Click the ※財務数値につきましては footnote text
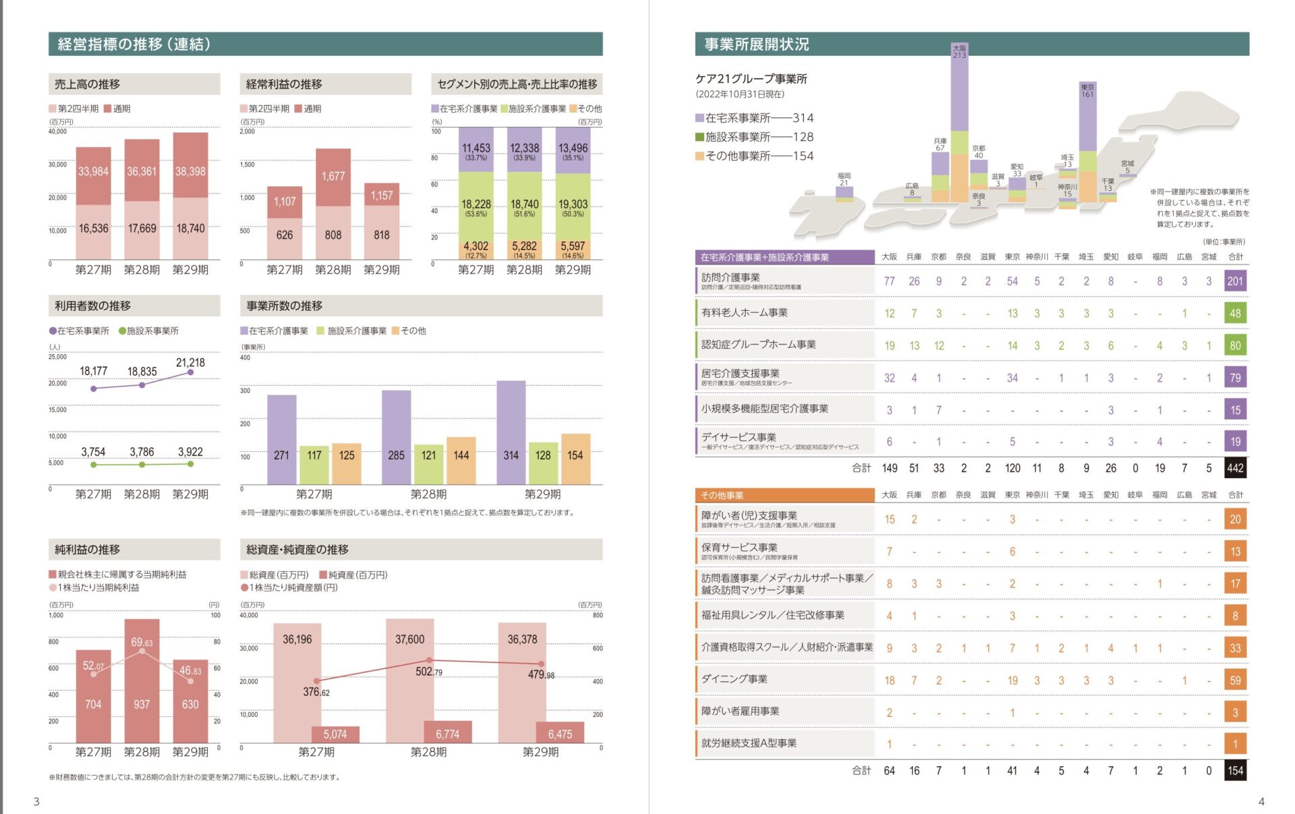Screen dimensions: 1295x814 (195, 778)
